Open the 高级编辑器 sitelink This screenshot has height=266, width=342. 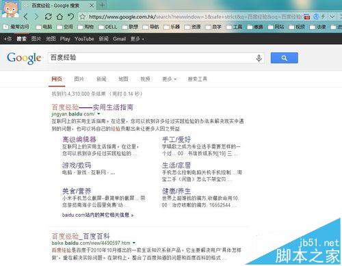point(79,139)
